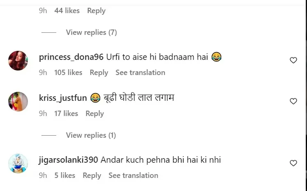Open the princess_dona96 username link

(71, 57)
